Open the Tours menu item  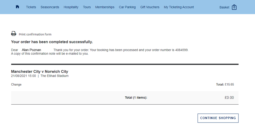pos(87,7)
